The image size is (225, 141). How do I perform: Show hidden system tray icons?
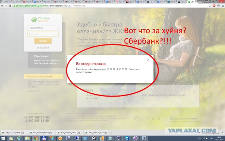(x=198, y=139)
